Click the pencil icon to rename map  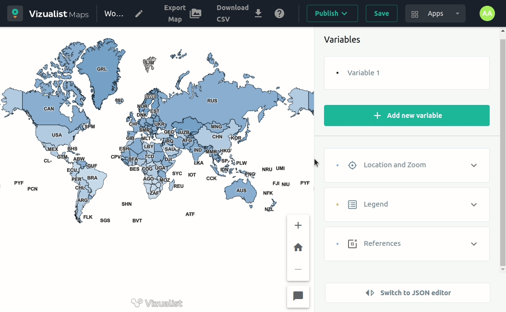139,13
